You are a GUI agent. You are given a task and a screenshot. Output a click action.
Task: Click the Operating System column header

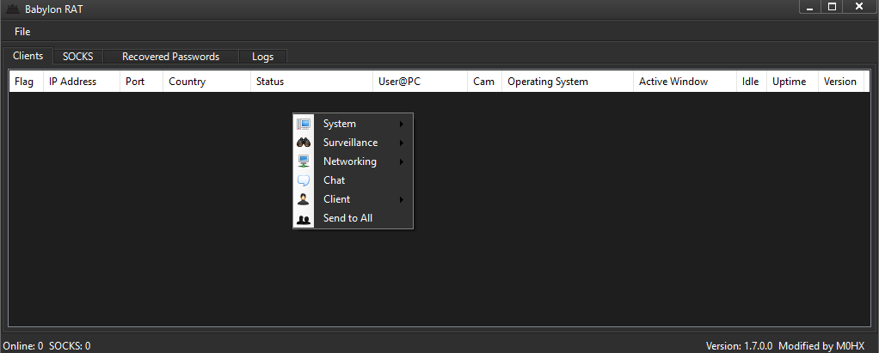coord(568,82)
